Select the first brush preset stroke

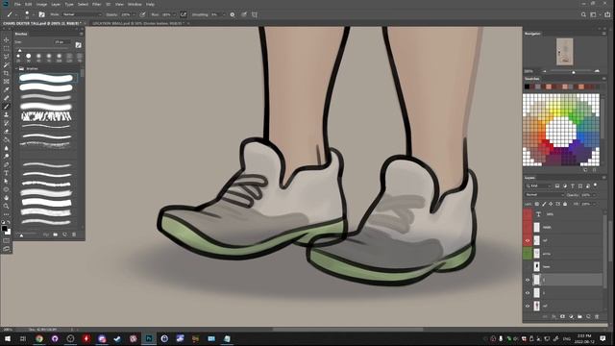pyautogui.click(x=46, y=78)
